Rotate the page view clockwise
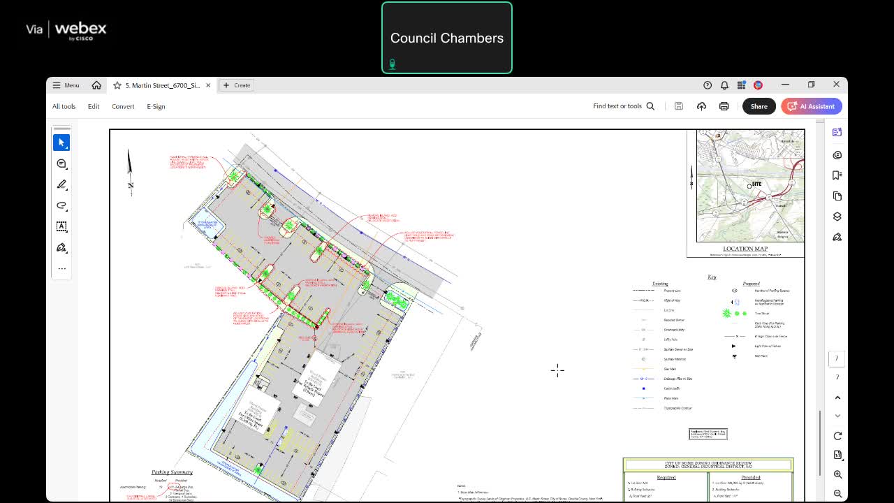Screen dimensions: 894x503 [x=837, y=436]
